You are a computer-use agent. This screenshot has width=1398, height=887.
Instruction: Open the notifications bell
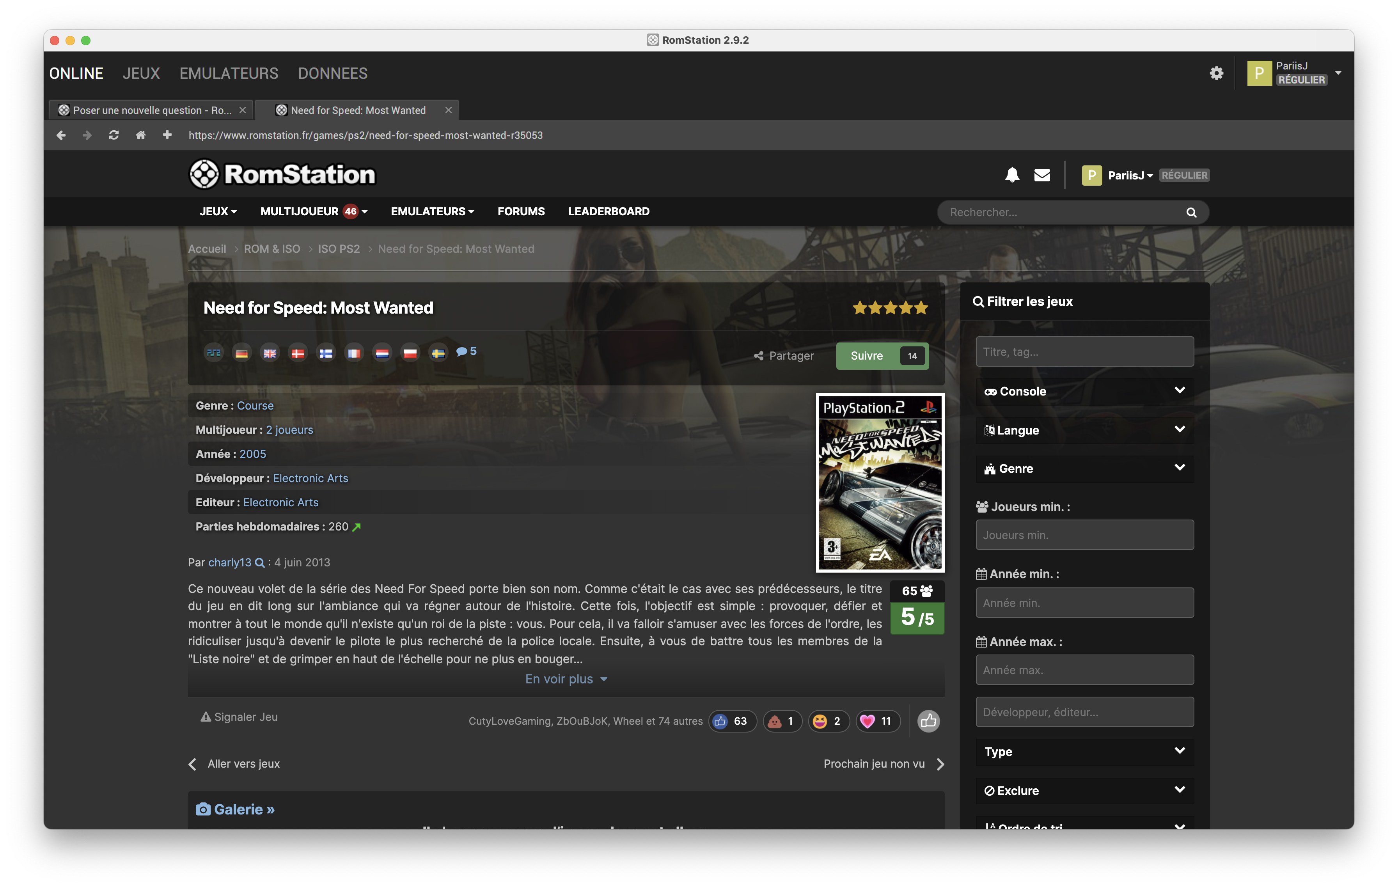[1012, 175]
